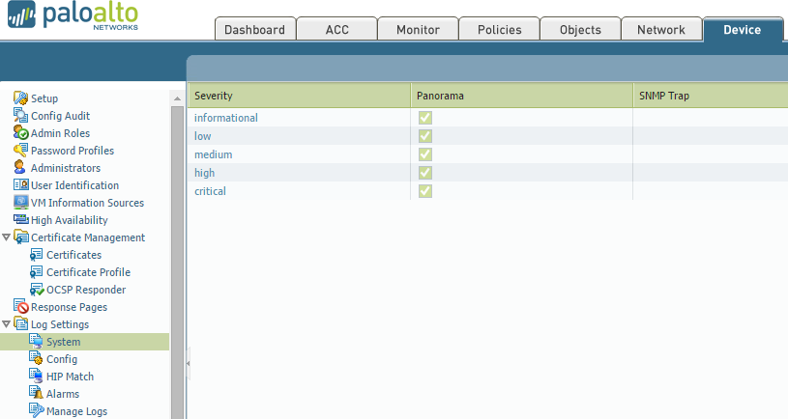Toggle Panorama checkbox for medium severity

pos(424,154)
